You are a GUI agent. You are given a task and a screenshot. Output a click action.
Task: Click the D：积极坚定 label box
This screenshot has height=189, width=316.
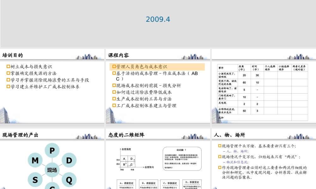point(192,182)
